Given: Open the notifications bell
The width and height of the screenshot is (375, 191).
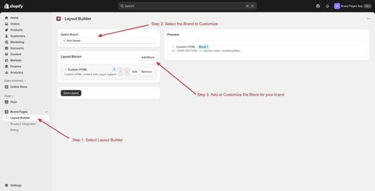Looking at the screenshot, I should click(x=327, y=6).
